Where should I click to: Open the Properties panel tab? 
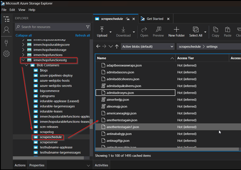[x=37, y=165]
